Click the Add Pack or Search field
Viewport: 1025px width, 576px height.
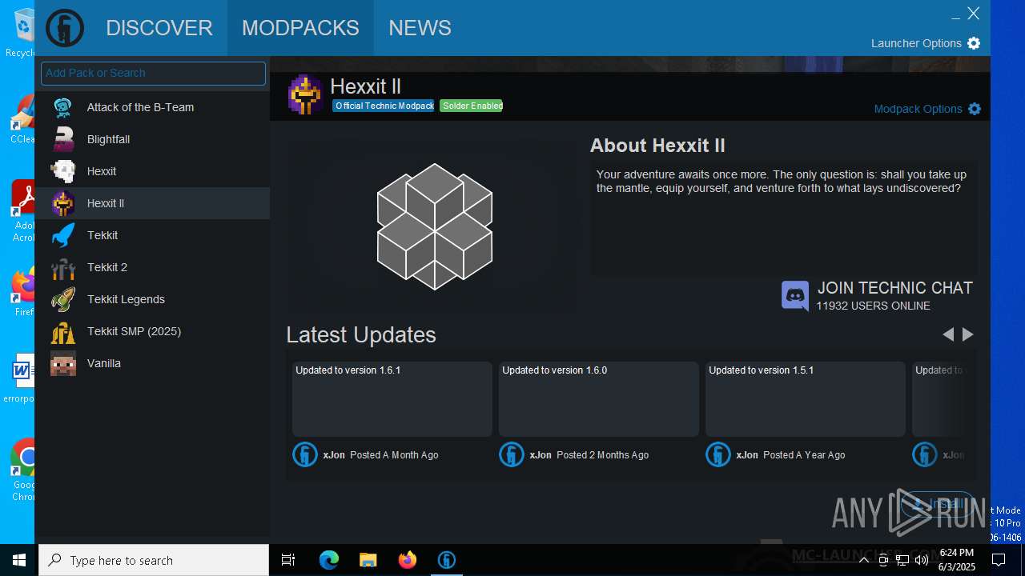(153, 73)
